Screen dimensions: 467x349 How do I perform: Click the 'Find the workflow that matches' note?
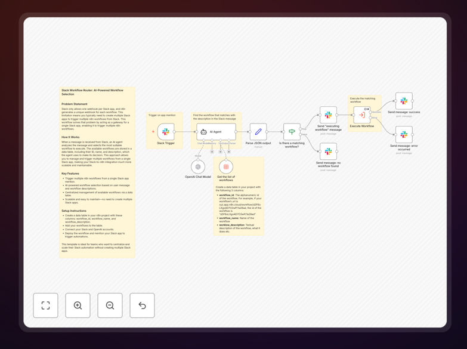(x=215, y=117)
